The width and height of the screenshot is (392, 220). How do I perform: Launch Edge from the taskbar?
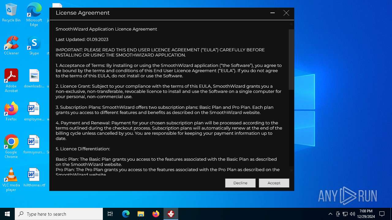(126, 214)
